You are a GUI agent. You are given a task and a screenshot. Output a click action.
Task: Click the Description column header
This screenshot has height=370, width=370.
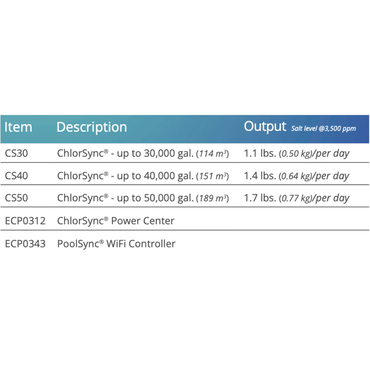[91, 128]
